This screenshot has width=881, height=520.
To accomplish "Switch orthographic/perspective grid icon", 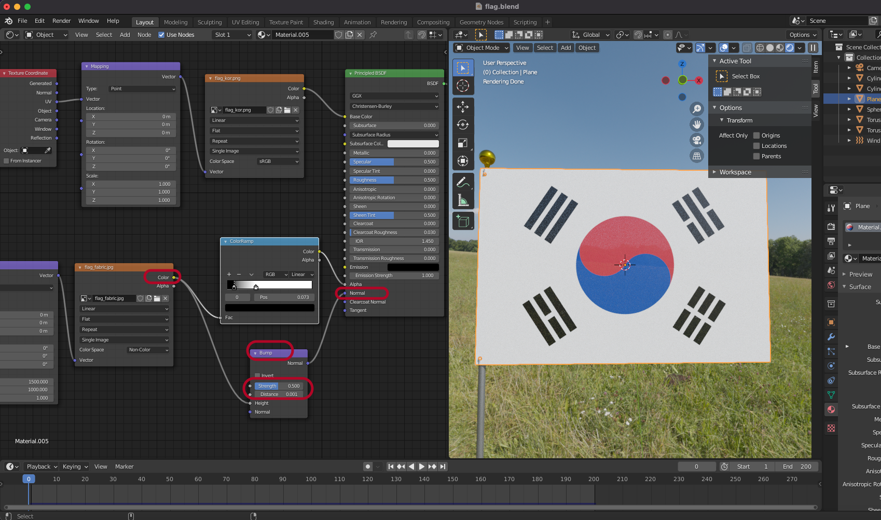I will tap(697, 155).
